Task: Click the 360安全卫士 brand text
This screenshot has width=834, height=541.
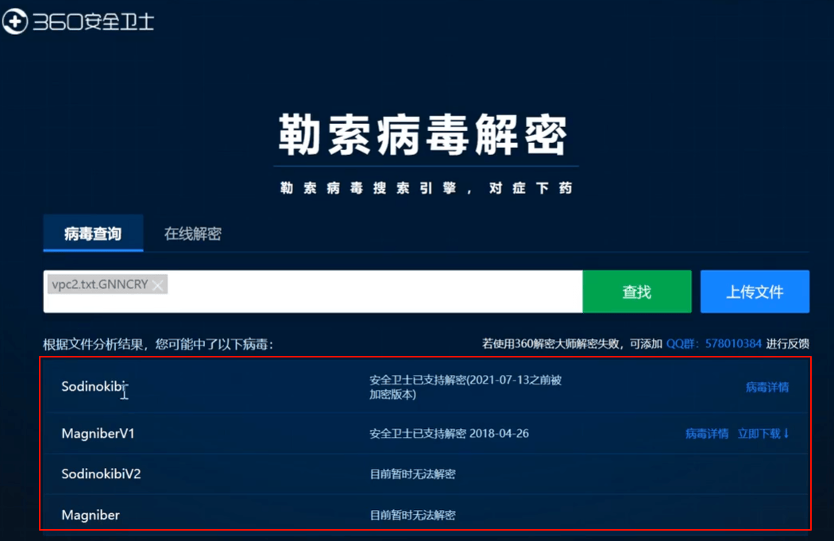Action: click(94, 21)
